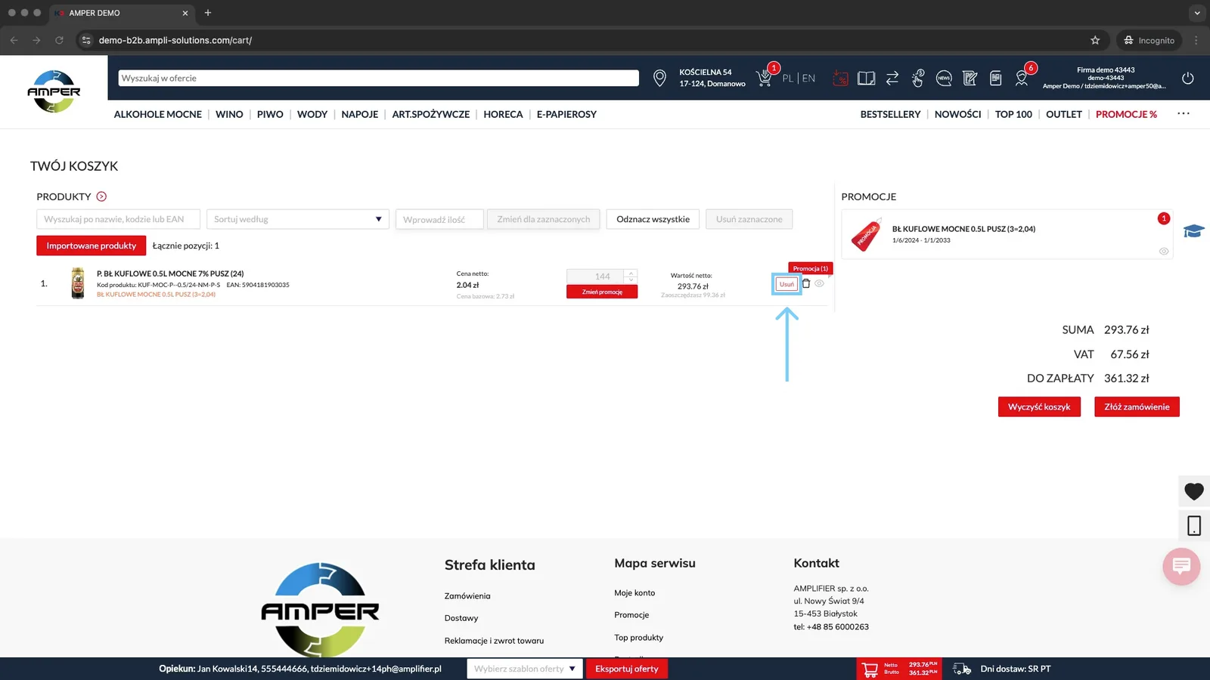Open the catalog book icon
The width and height of the screenshot is (1210, 680).
click(867, 78)
